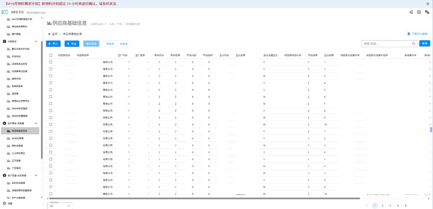
Task: Click the previous-page left arrow in pagination
Action: (367, 206)
